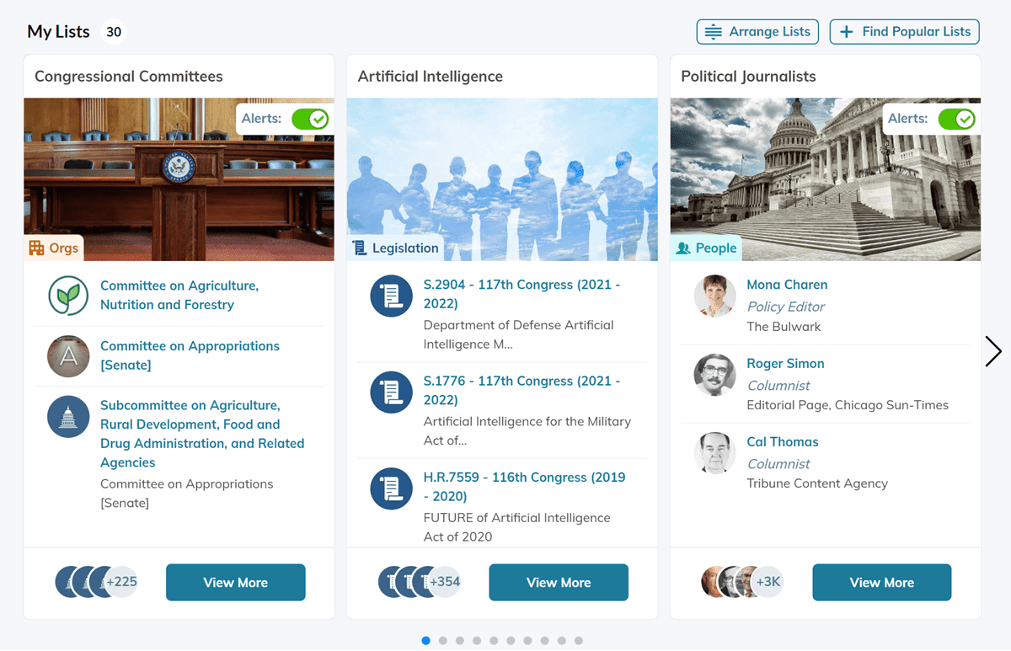The width and height of the screenshot is (1011, 651).
Task: Open Roger Simon's profile
Action: 785,364
